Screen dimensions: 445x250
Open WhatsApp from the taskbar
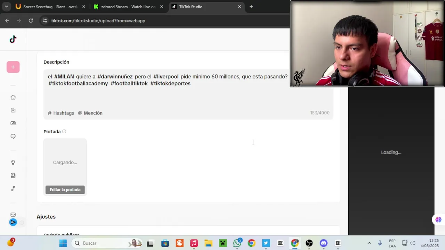237,243
